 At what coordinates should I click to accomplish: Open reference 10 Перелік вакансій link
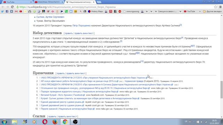coord(67,109)
